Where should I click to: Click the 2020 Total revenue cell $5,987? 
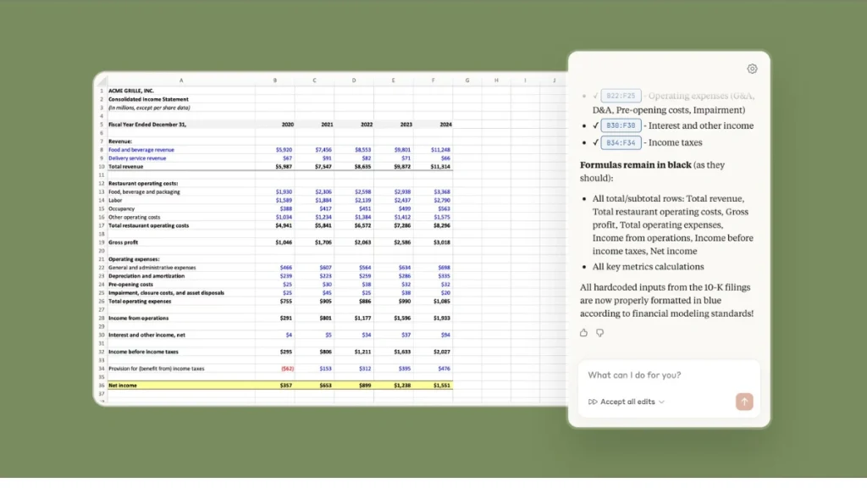[x=283, y=167]
